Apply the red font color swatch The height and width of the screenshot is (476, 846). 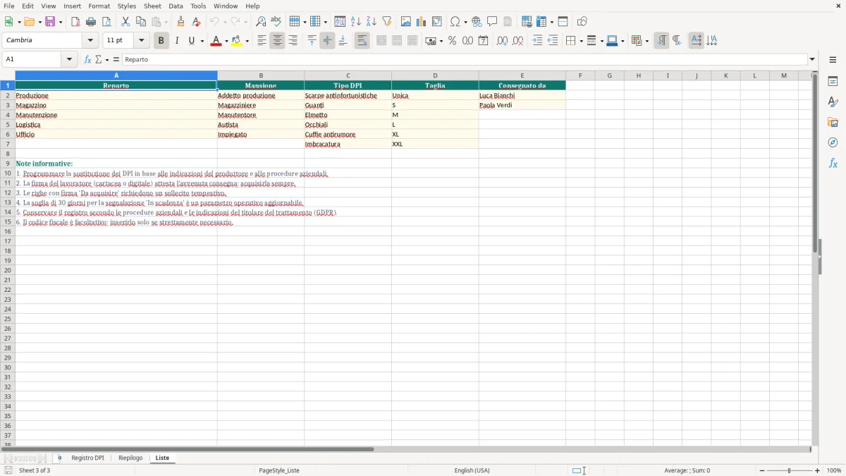pyautogui.click(x=216, y=41)
